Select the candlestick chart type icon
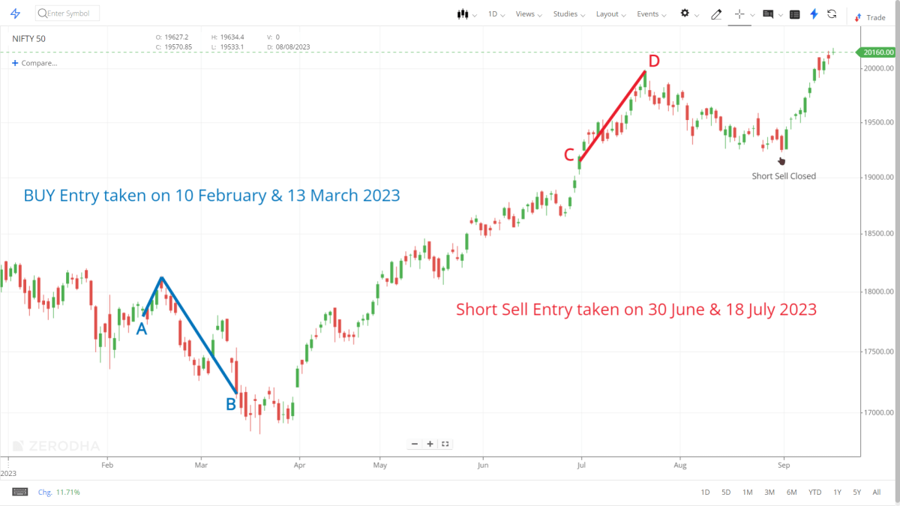 pyautogui.click(x=462, y=13)
